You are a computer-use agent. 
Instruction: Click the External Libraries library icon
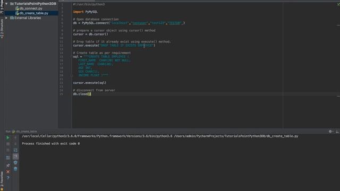pos(12,18)
